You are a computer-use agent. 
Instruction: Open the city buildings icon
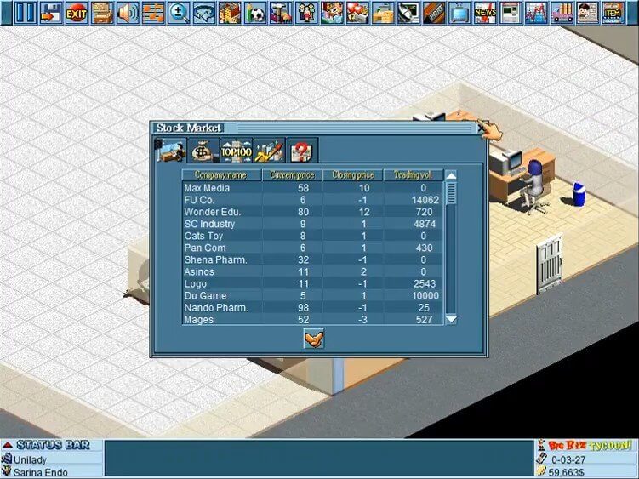(x=230, y=12)
